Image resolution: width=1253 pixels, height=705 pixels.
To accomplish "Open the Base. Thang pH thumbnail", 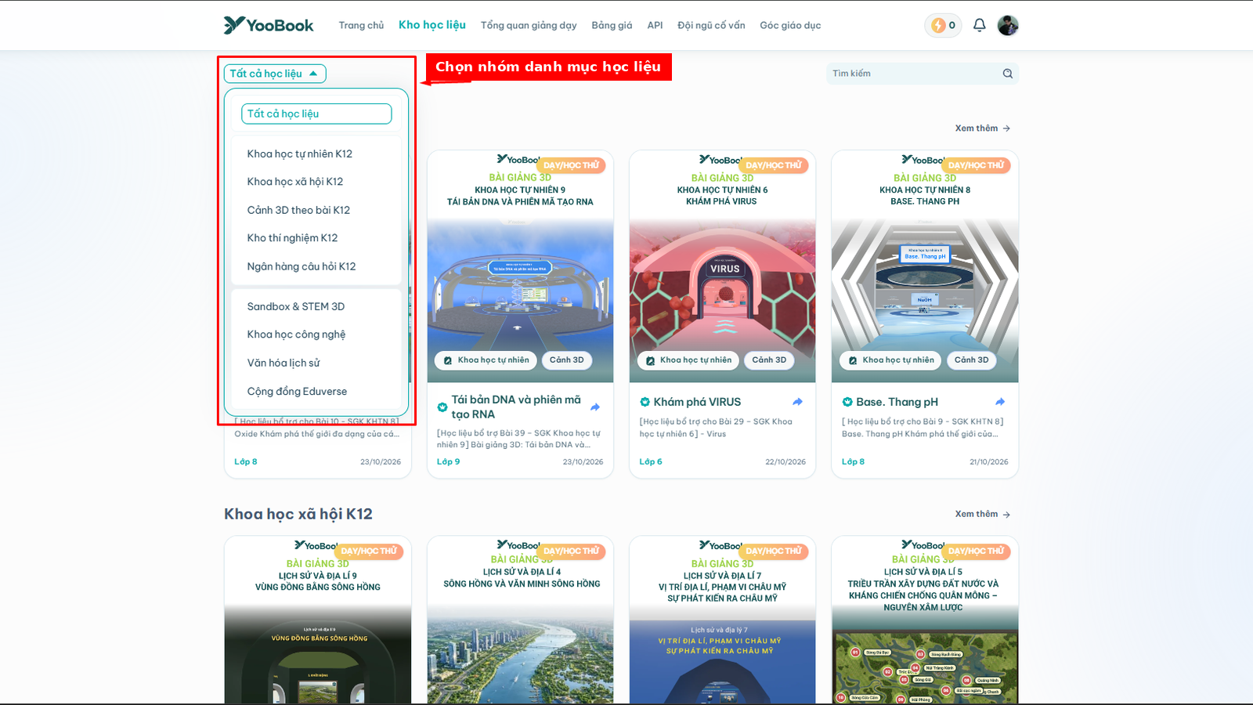I will 925,266.
